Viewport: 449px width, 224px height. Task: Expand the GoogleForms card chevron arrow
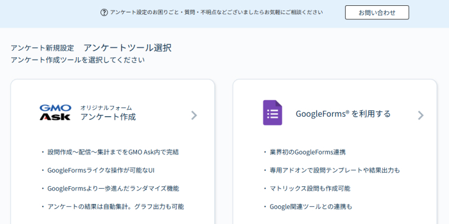(x=421, y=115)
